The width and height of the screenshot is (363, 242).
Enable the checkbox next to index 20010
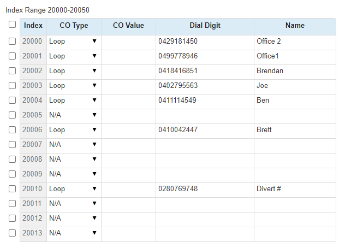coord(12,188)
